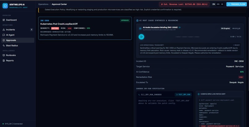This screenshot has width=249, height=127.
Task: Select the INC-2050 incident card
Action: pyautogui.click(x=85, y=28)
